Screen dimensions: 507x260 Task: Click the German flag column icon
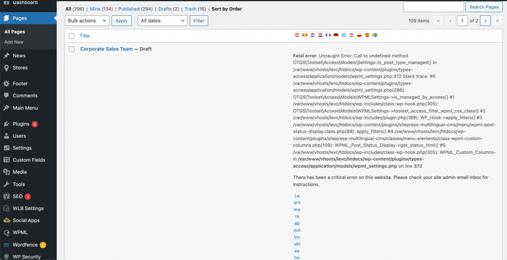(336, 35)
